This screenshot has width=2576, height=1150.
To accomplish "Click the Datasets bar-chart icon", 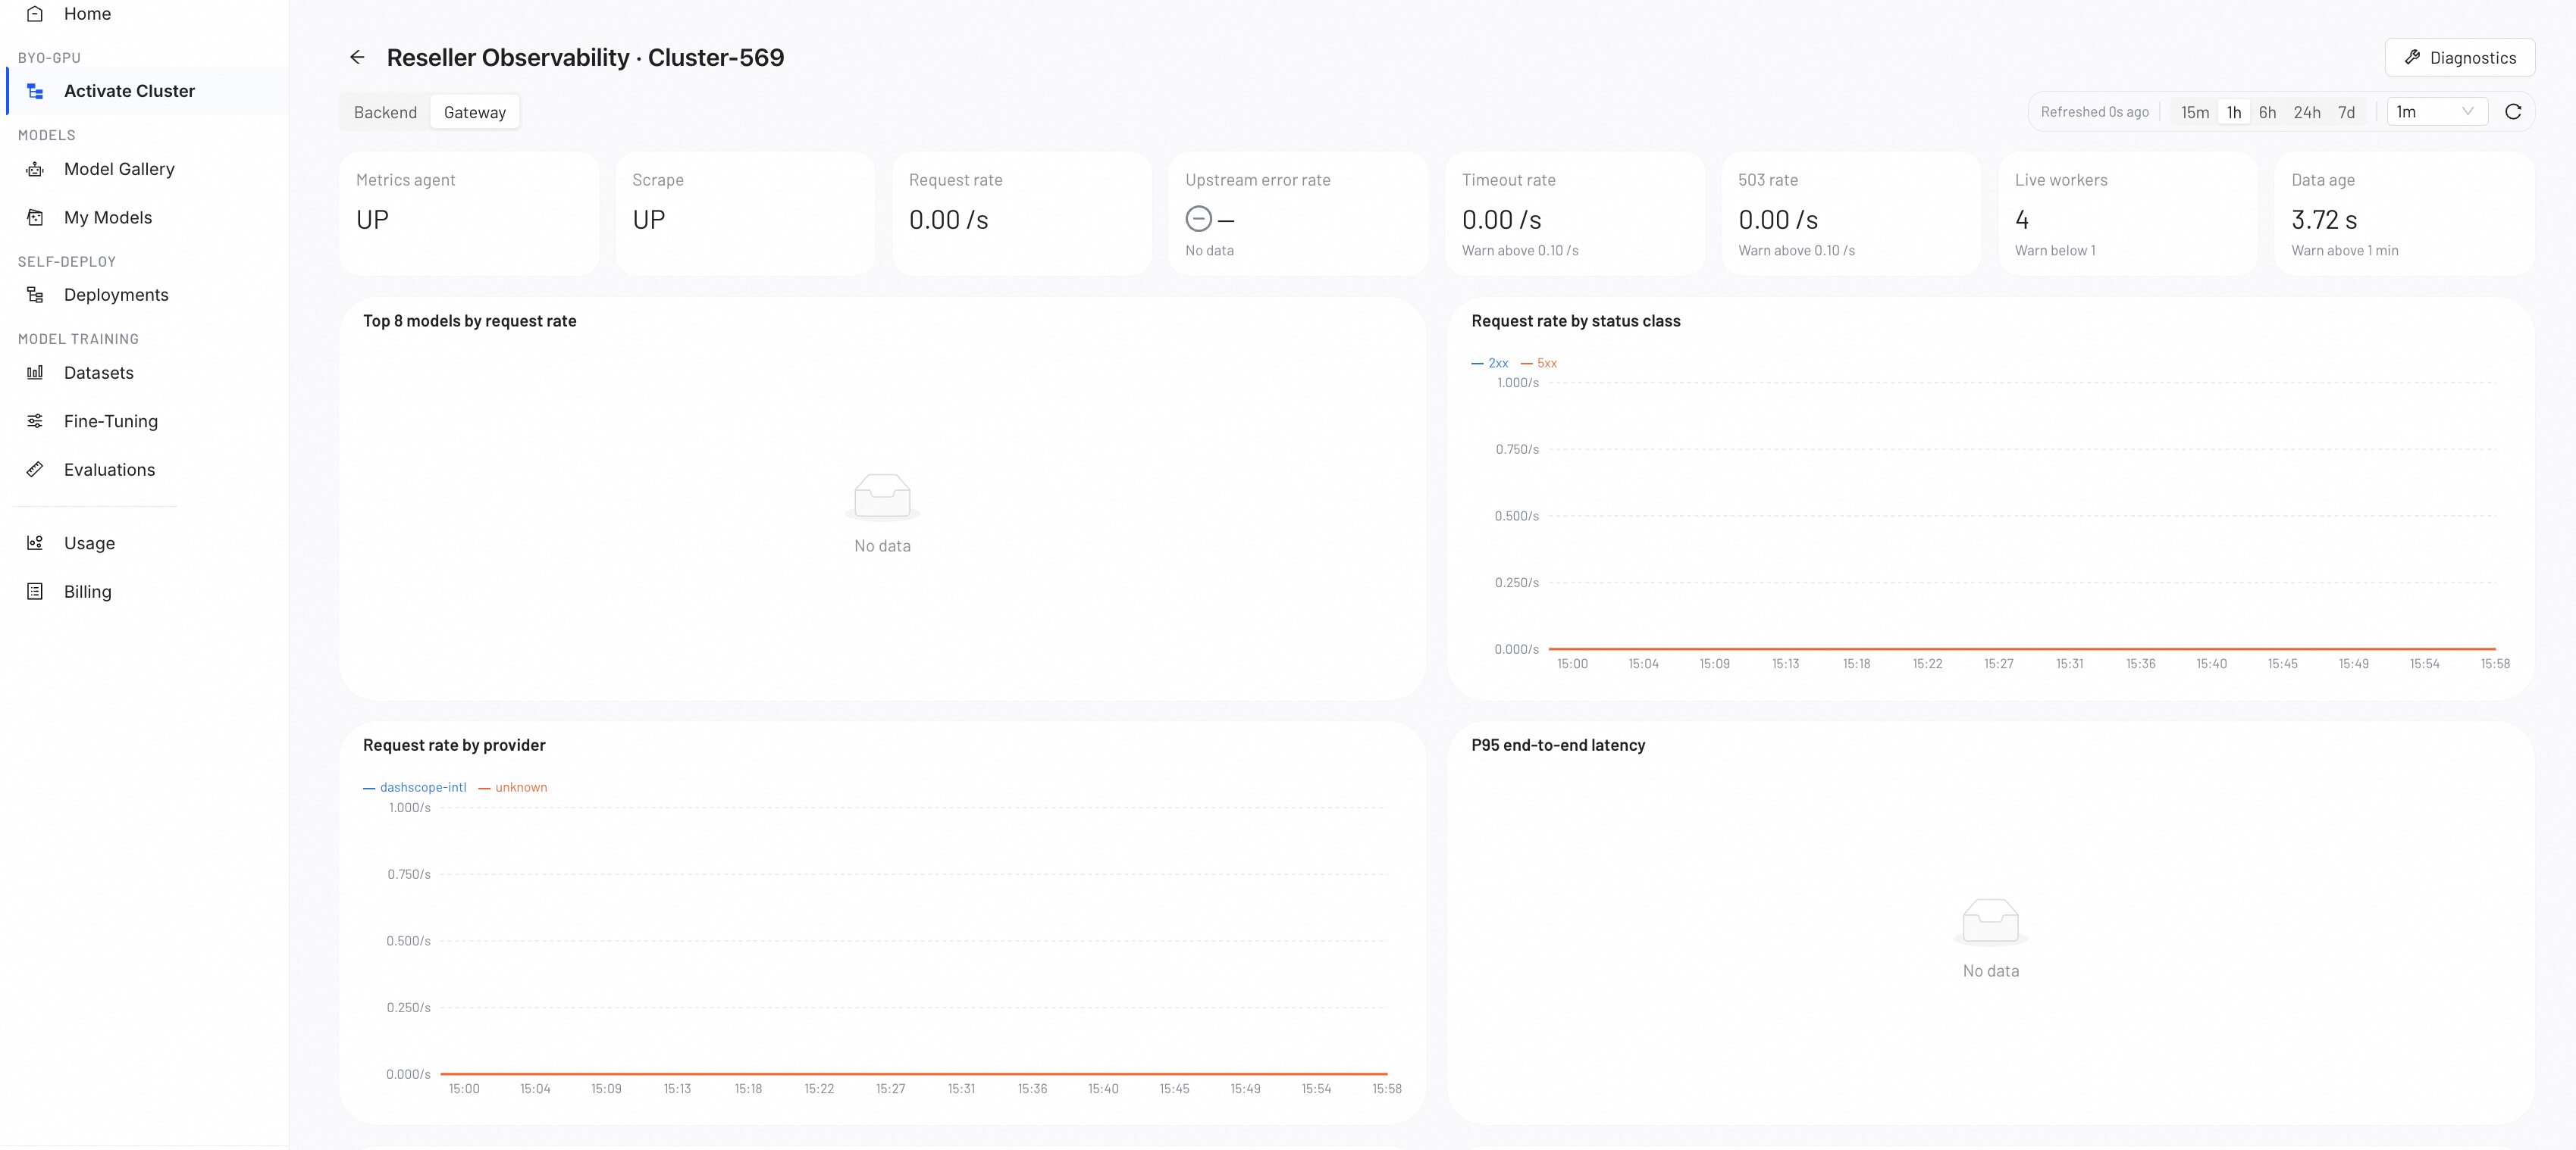I will [x=35, y=373].
